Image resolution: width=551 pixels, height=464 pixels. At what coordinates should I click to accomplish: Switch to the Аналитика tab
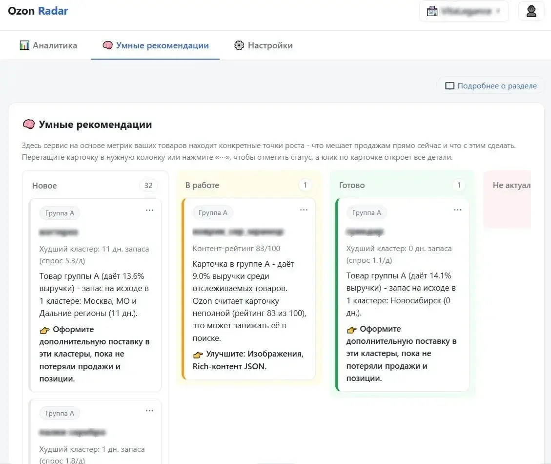click(x=48, y=45)
